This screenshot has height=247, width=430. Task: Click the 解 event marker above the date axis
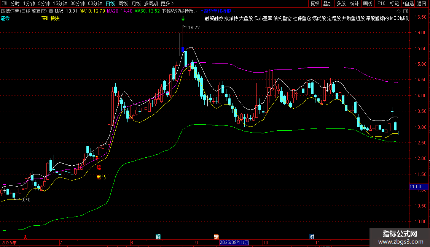[x=158, y=236]
